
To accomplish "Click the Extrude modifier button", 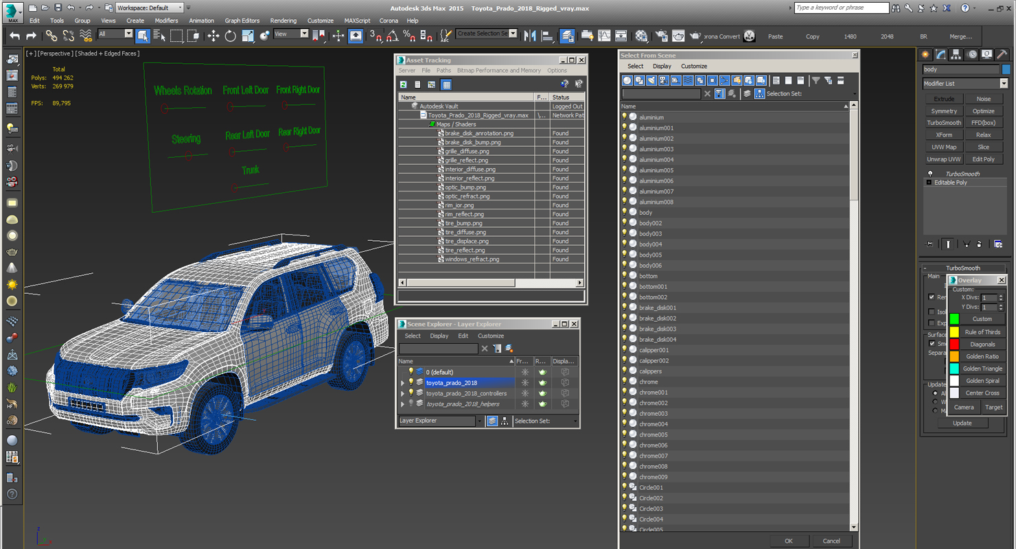I will pos(944,99).
